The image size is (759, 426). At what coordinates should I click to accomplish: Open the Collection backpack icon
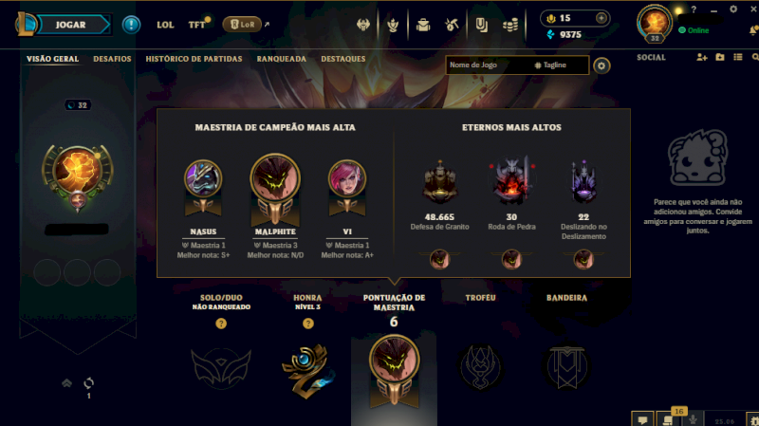coord(423,25)
